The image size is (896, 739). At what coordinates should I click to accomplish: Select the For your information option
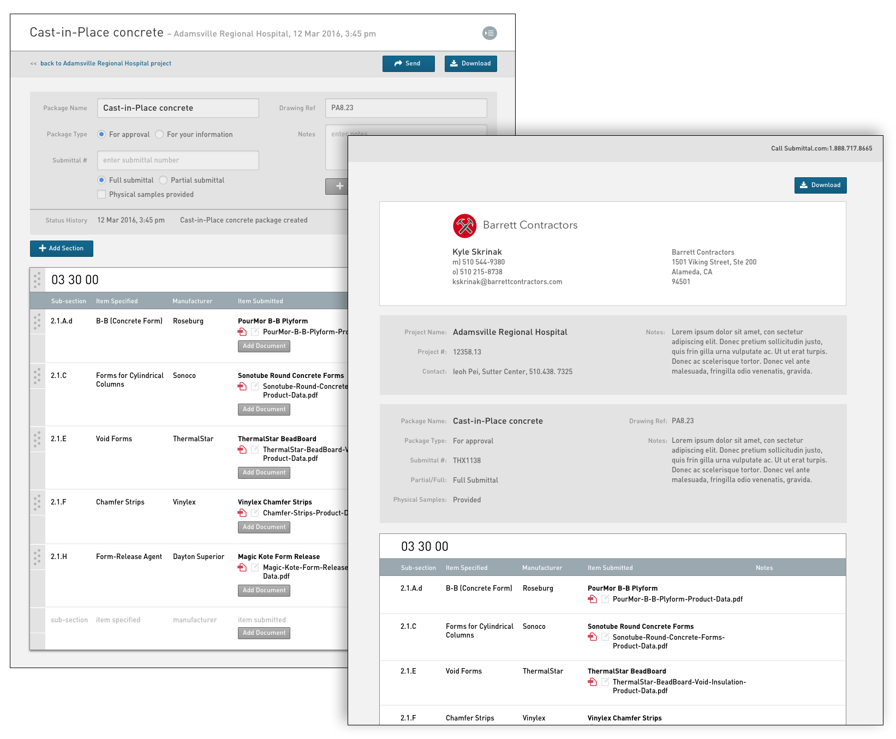coord(159,134)
